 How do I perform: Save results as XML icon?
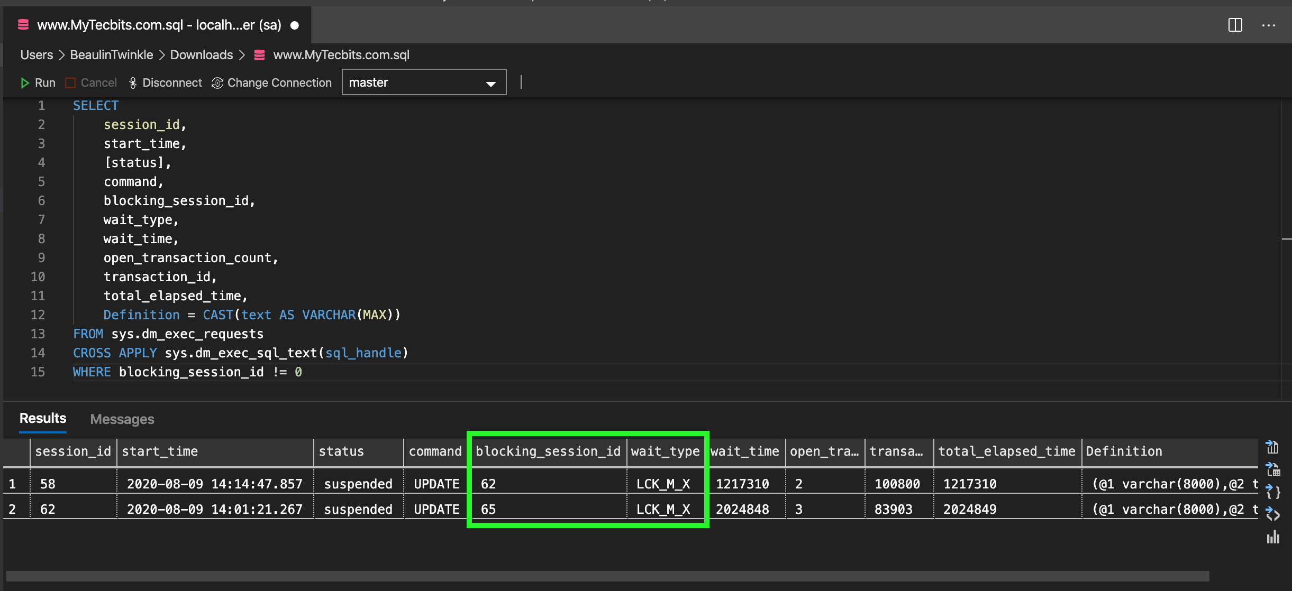(x=1272, y=514)
